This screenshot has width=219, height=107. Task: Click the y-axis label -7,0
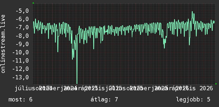tap(22, 27)
